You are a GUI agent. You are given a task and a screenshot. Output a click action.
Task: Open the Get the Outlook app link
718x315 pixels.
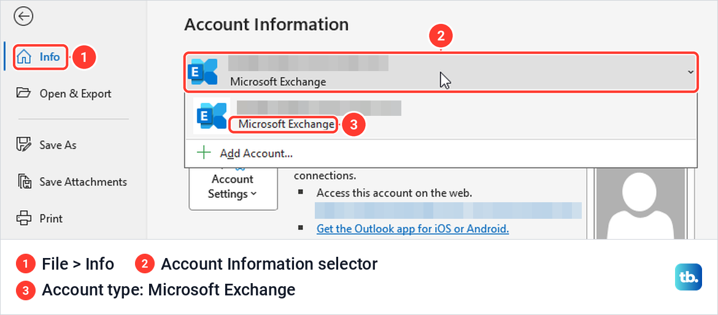click(x=412, y=229)
